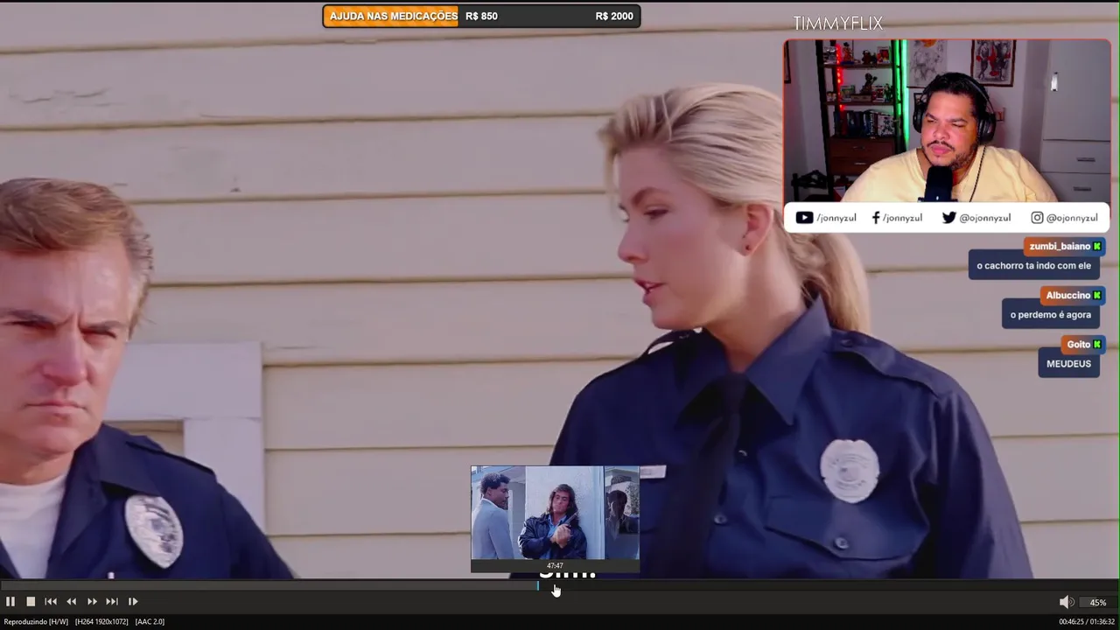This screenshot has height=630, width=1120.
Task: Rewind the video
Action: coord(71,601)
